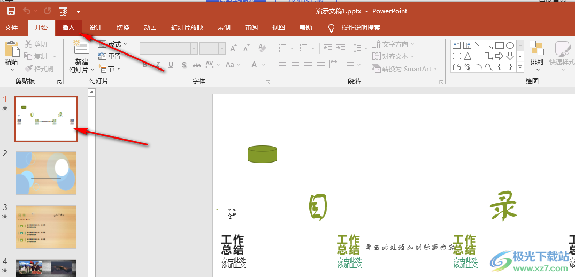The image size is (575, 277).
Task: Click the numbered list icon
Action: (x=303, y=48)
